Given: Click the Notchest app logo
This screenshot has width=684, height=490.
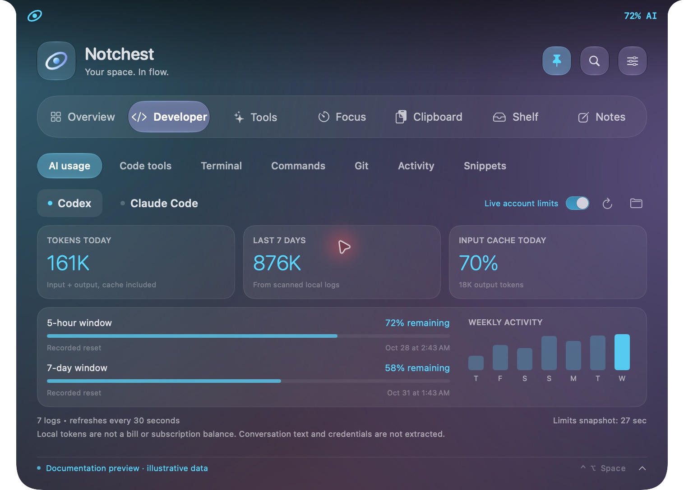Looking at the screenshot, I should [x=56, y=61].
